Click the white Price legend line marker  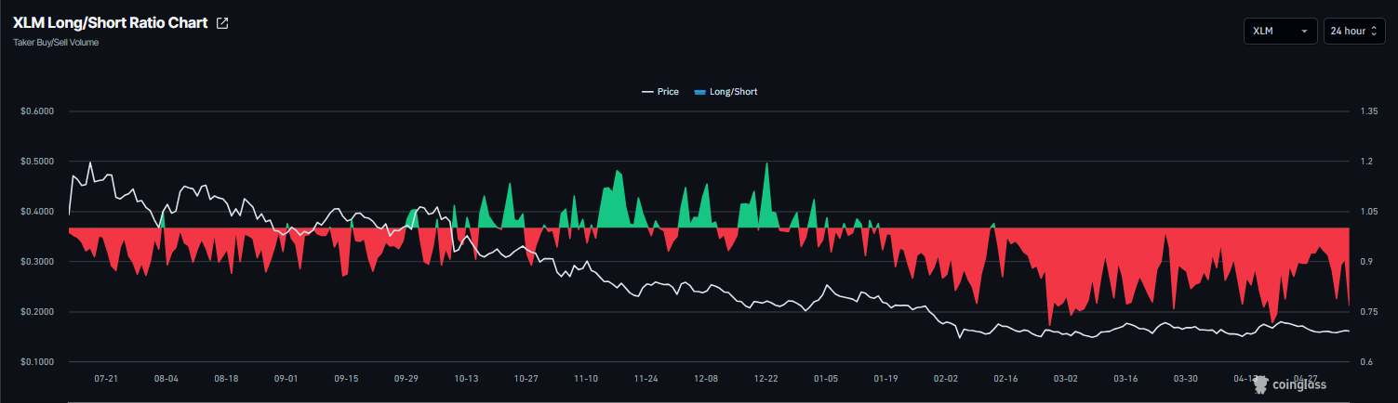[647, 92]
